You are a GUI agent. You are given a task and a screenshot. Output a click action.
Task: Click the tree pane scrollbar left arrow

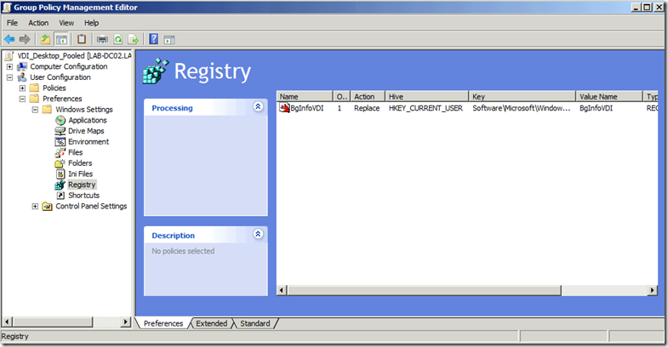click(8, 321)
